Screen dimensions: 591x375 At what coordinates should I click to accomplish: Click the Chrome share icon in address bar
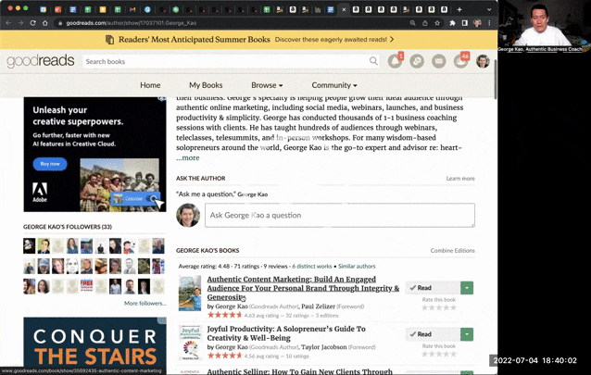point(425,23)
